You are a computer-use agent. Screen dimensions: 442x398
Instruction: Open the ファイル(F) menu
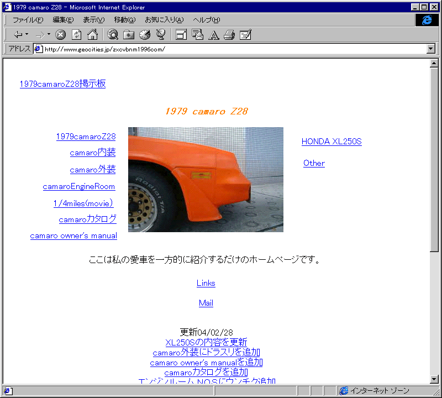[x=28, y=20]
